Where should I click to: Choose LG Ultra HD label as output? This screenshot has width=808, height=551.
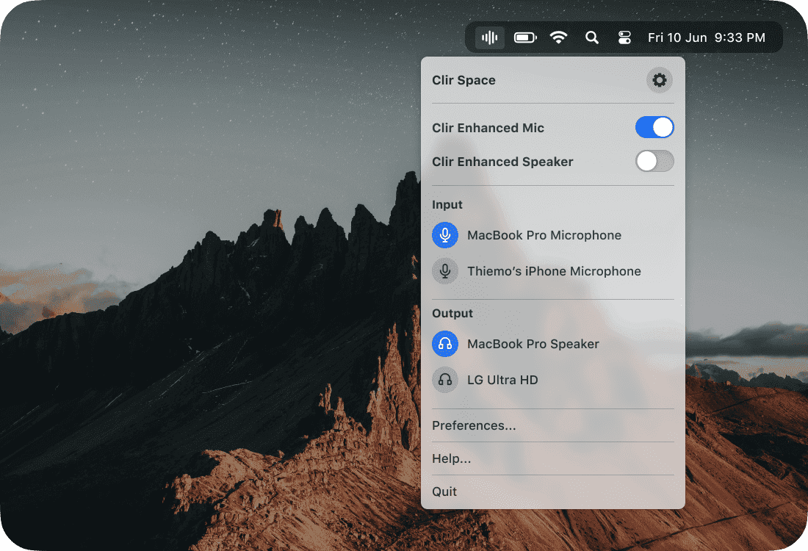[x=502, y=380]
